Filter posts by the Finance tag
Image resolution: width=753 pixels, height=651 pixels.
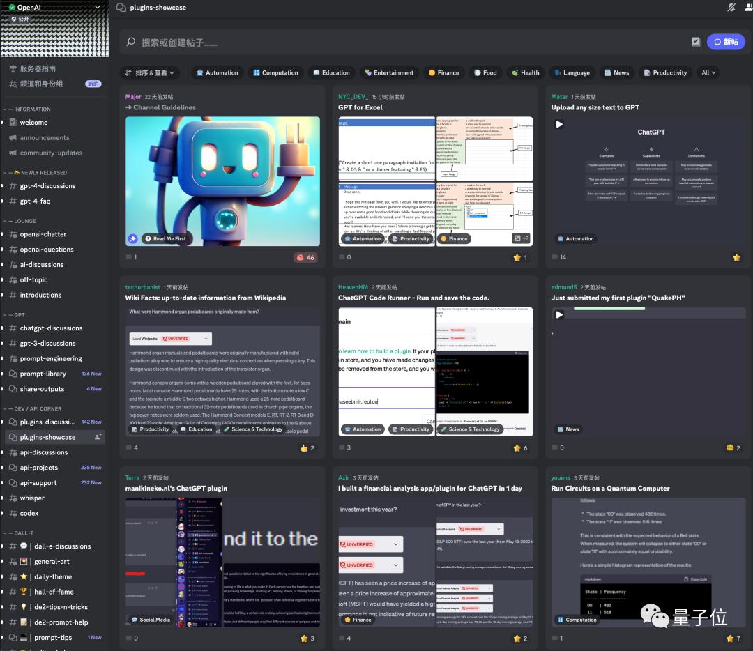(x=443, y=72)
